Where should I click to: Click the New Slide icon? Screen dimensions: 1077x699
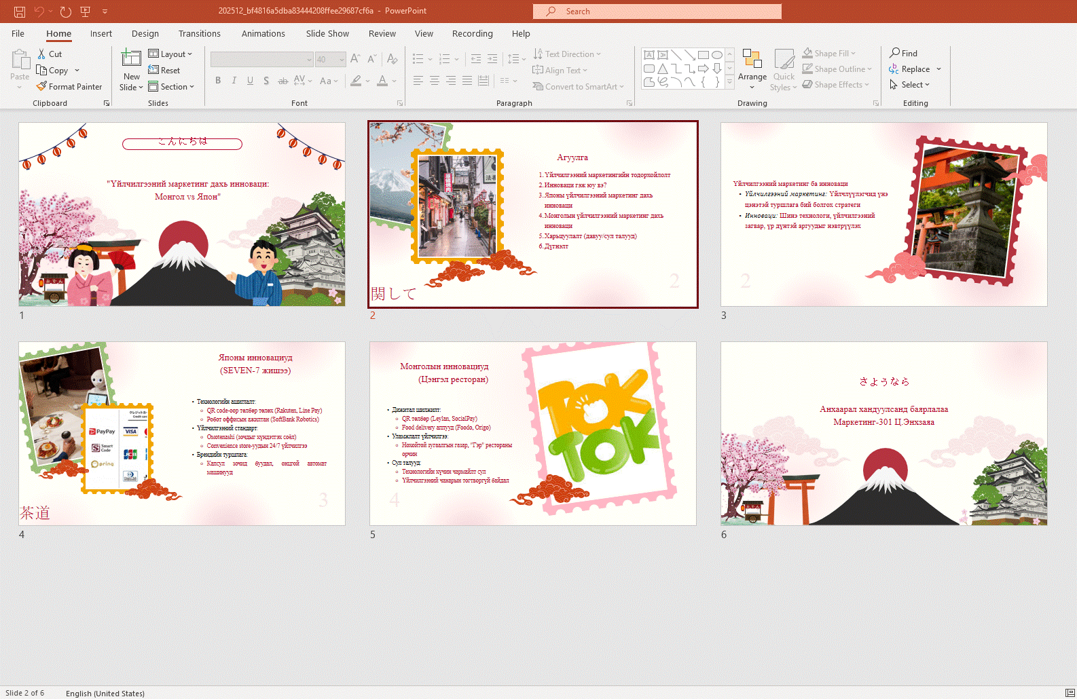[131, 59]
